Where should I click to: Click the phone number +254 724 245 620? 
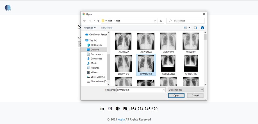pyautogui.click(x=143, y=109)
